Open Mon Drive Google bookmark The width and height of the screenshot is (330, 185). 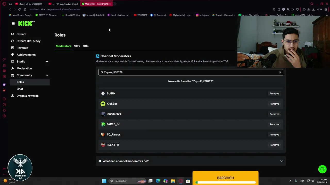pos(21,15)
